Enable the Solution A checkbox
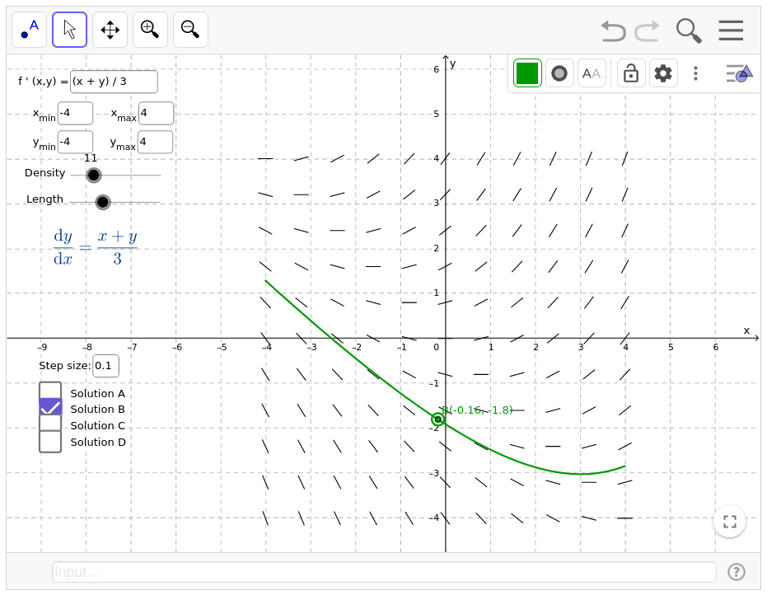The width and height of the screenshot is (767, 595). [x=50, y=393]
